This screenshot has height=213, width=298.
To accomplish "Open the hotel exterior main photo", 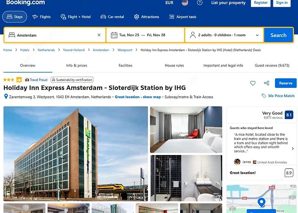I will [x=76, y=154].
